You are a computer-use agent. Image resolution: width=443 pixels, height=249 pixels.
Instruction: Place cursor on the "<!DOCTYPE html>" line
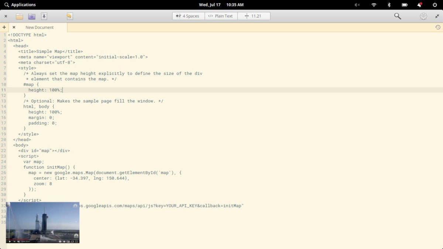coord(27,35)
